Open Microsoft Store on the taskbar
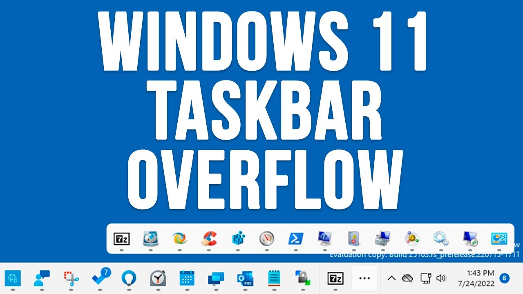This screenshot has height=294, width=523. [13, 279]
